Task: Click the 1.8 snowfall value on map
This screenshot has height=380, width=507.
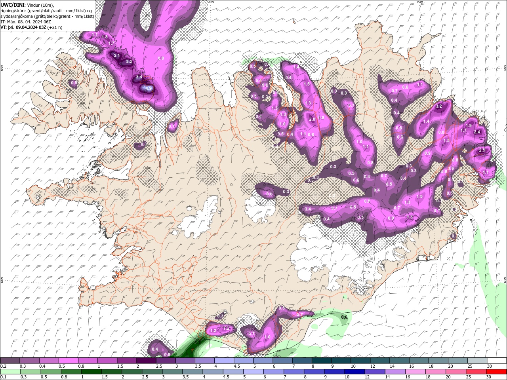Action: (105, 37)
